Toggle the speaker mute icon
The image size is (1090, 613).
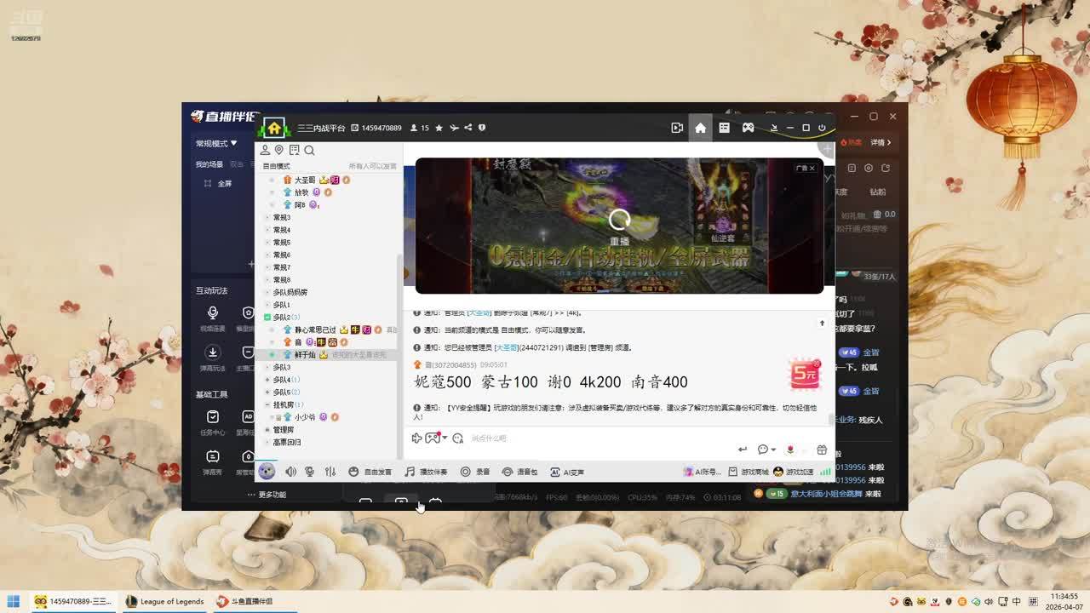pyautogui.click(x=290, y=472)
